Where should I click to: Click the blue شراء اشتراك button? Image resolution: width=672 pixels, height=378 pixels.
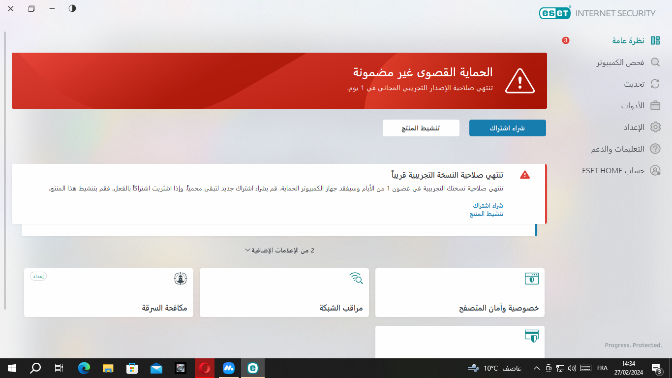507,128
